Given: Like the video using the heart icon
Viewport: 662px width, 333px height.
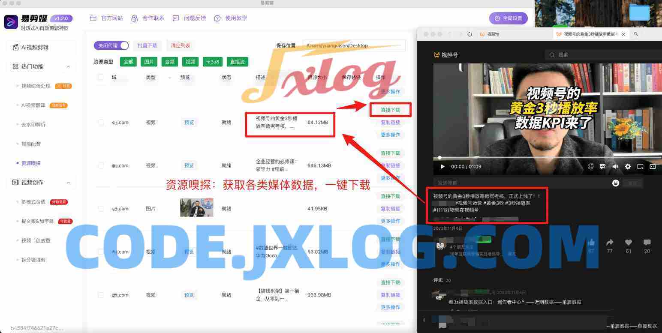Looking at the screenshot, I should click(x=628, y=243).
